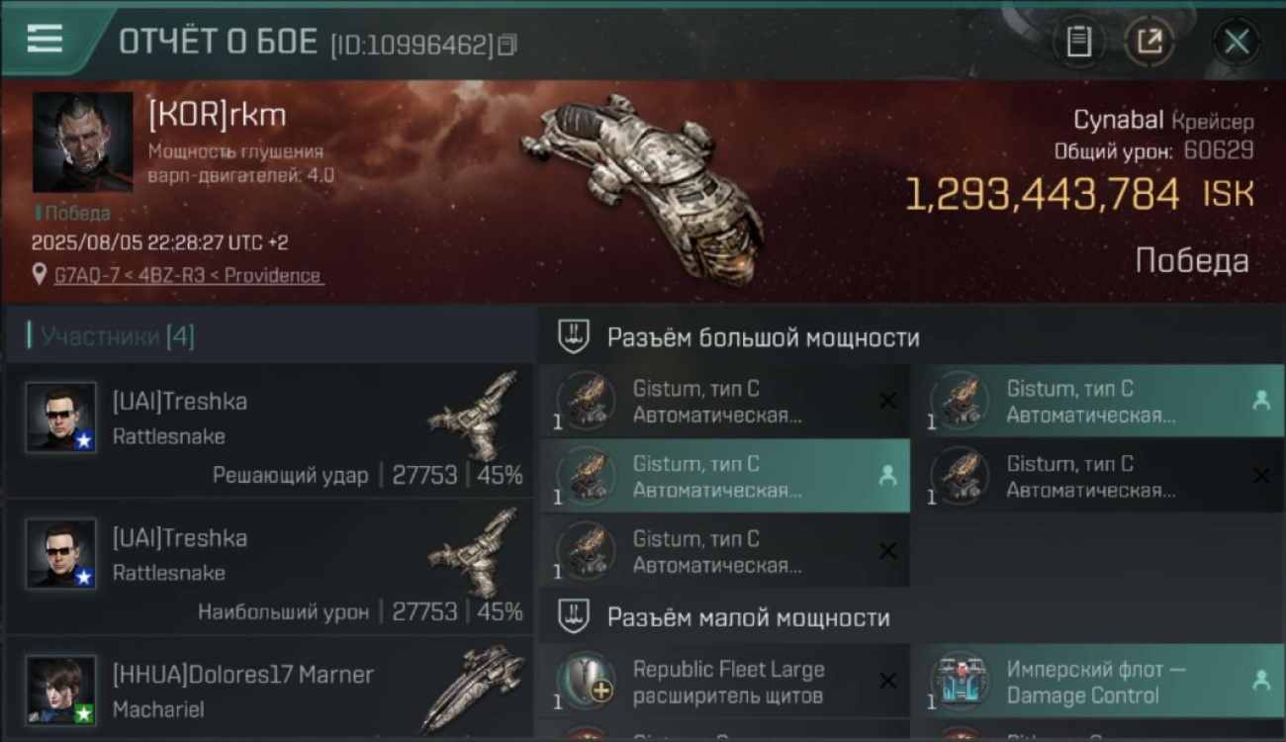Viewport: 1286px width, 742px height.
Task: Select Treshka's Решающий удар participant entry
Action: pyautogui.click(x=269, y=431)
